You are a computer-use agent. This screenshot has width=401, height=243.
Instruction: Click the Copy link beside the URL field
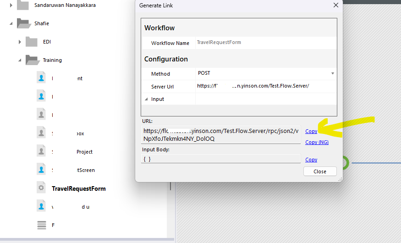click(311, 131)
